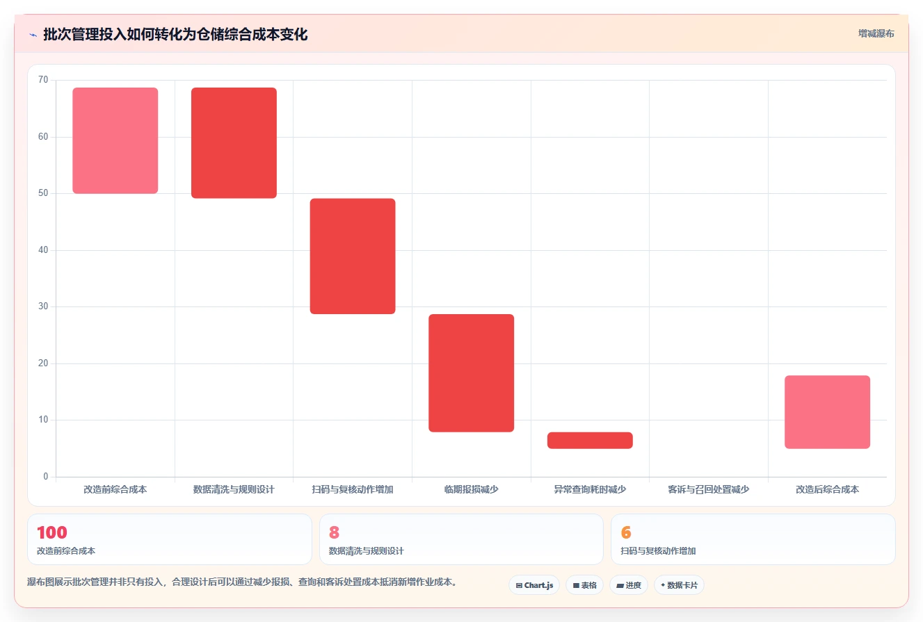923x622 pixels.
Task: Click the y-axis value 60
Action: click(43, 137)
